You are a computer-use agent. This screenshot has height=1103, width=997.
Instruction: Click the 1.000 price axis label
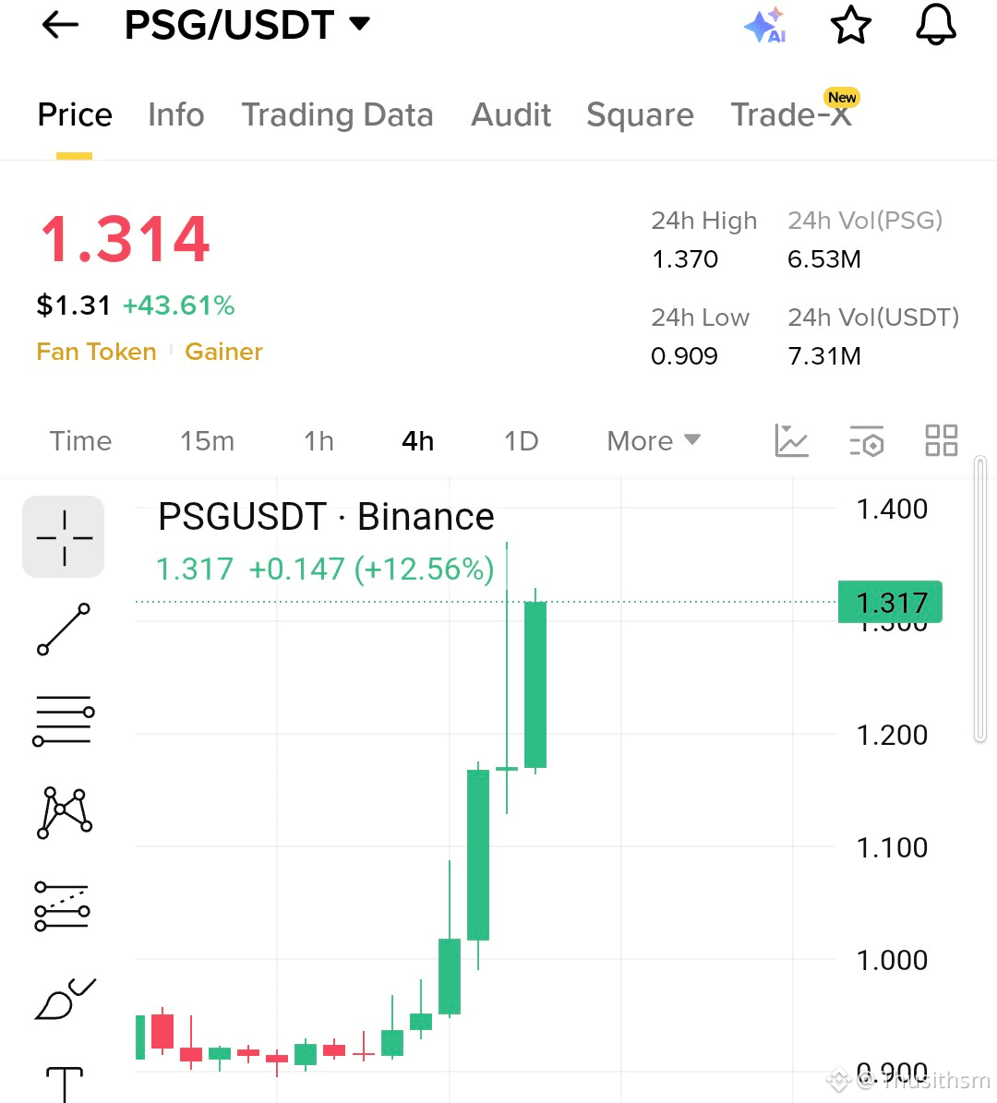(x=892, y=960)
